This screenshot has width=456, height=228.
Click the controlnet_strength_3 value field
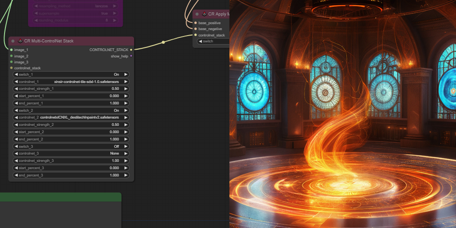pyautogui.click(x=71, y=161)
